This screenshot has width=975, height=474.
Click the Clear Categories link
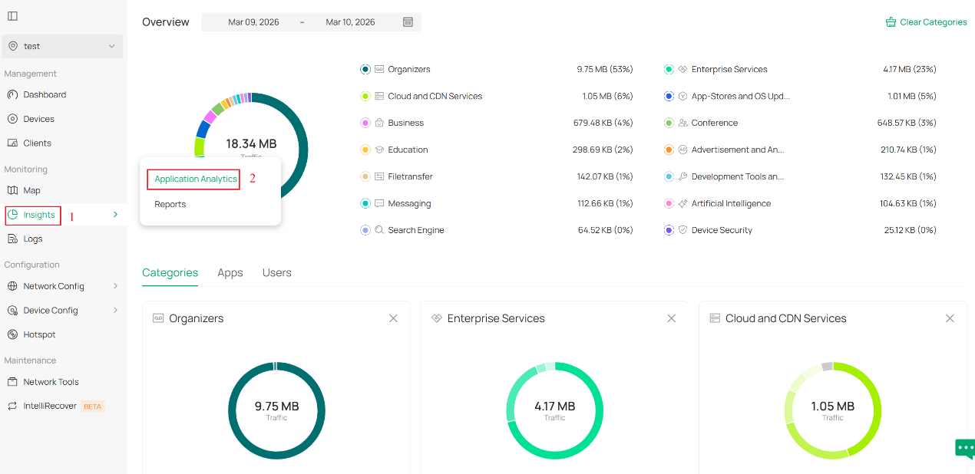point(926,21)
